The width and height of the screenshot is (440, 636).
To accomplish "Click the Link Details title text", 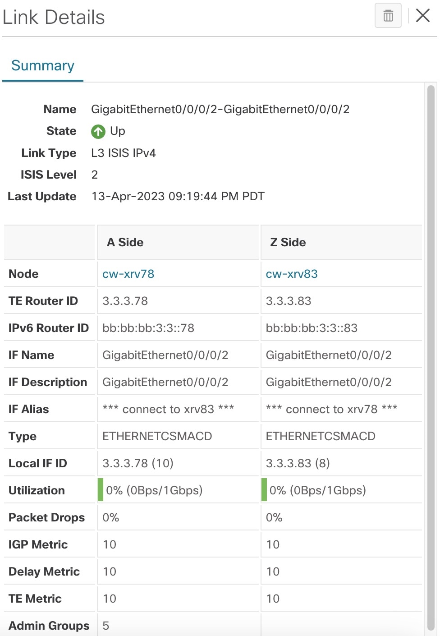I will click(x=53, y=16).
